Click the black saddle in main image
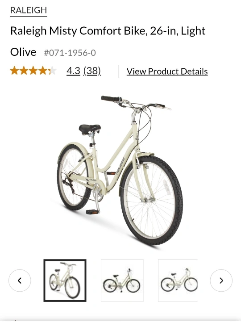This screenshot has height=327, width=241. pos(90,129)
